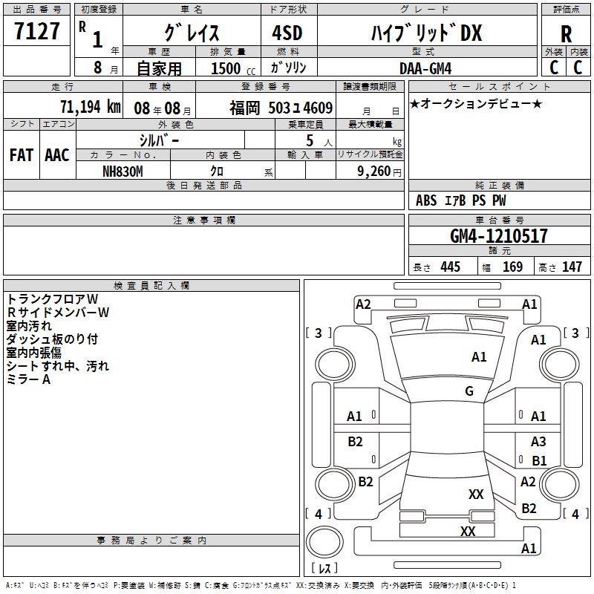594x594 pixels.
Task: Select the vehicle history value 自家用
Action: coord(159,68)
